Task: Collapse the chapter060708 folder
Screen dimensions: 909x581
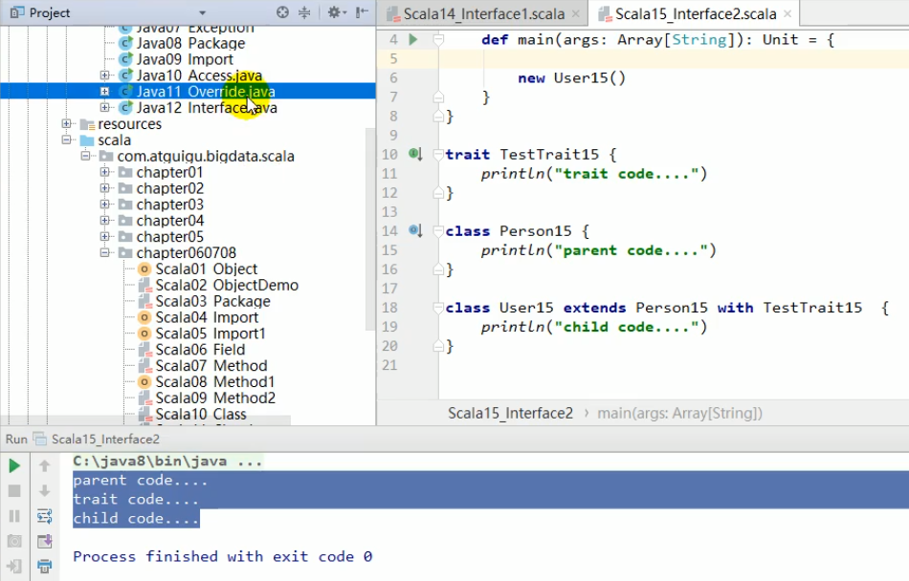Action: 104,253
